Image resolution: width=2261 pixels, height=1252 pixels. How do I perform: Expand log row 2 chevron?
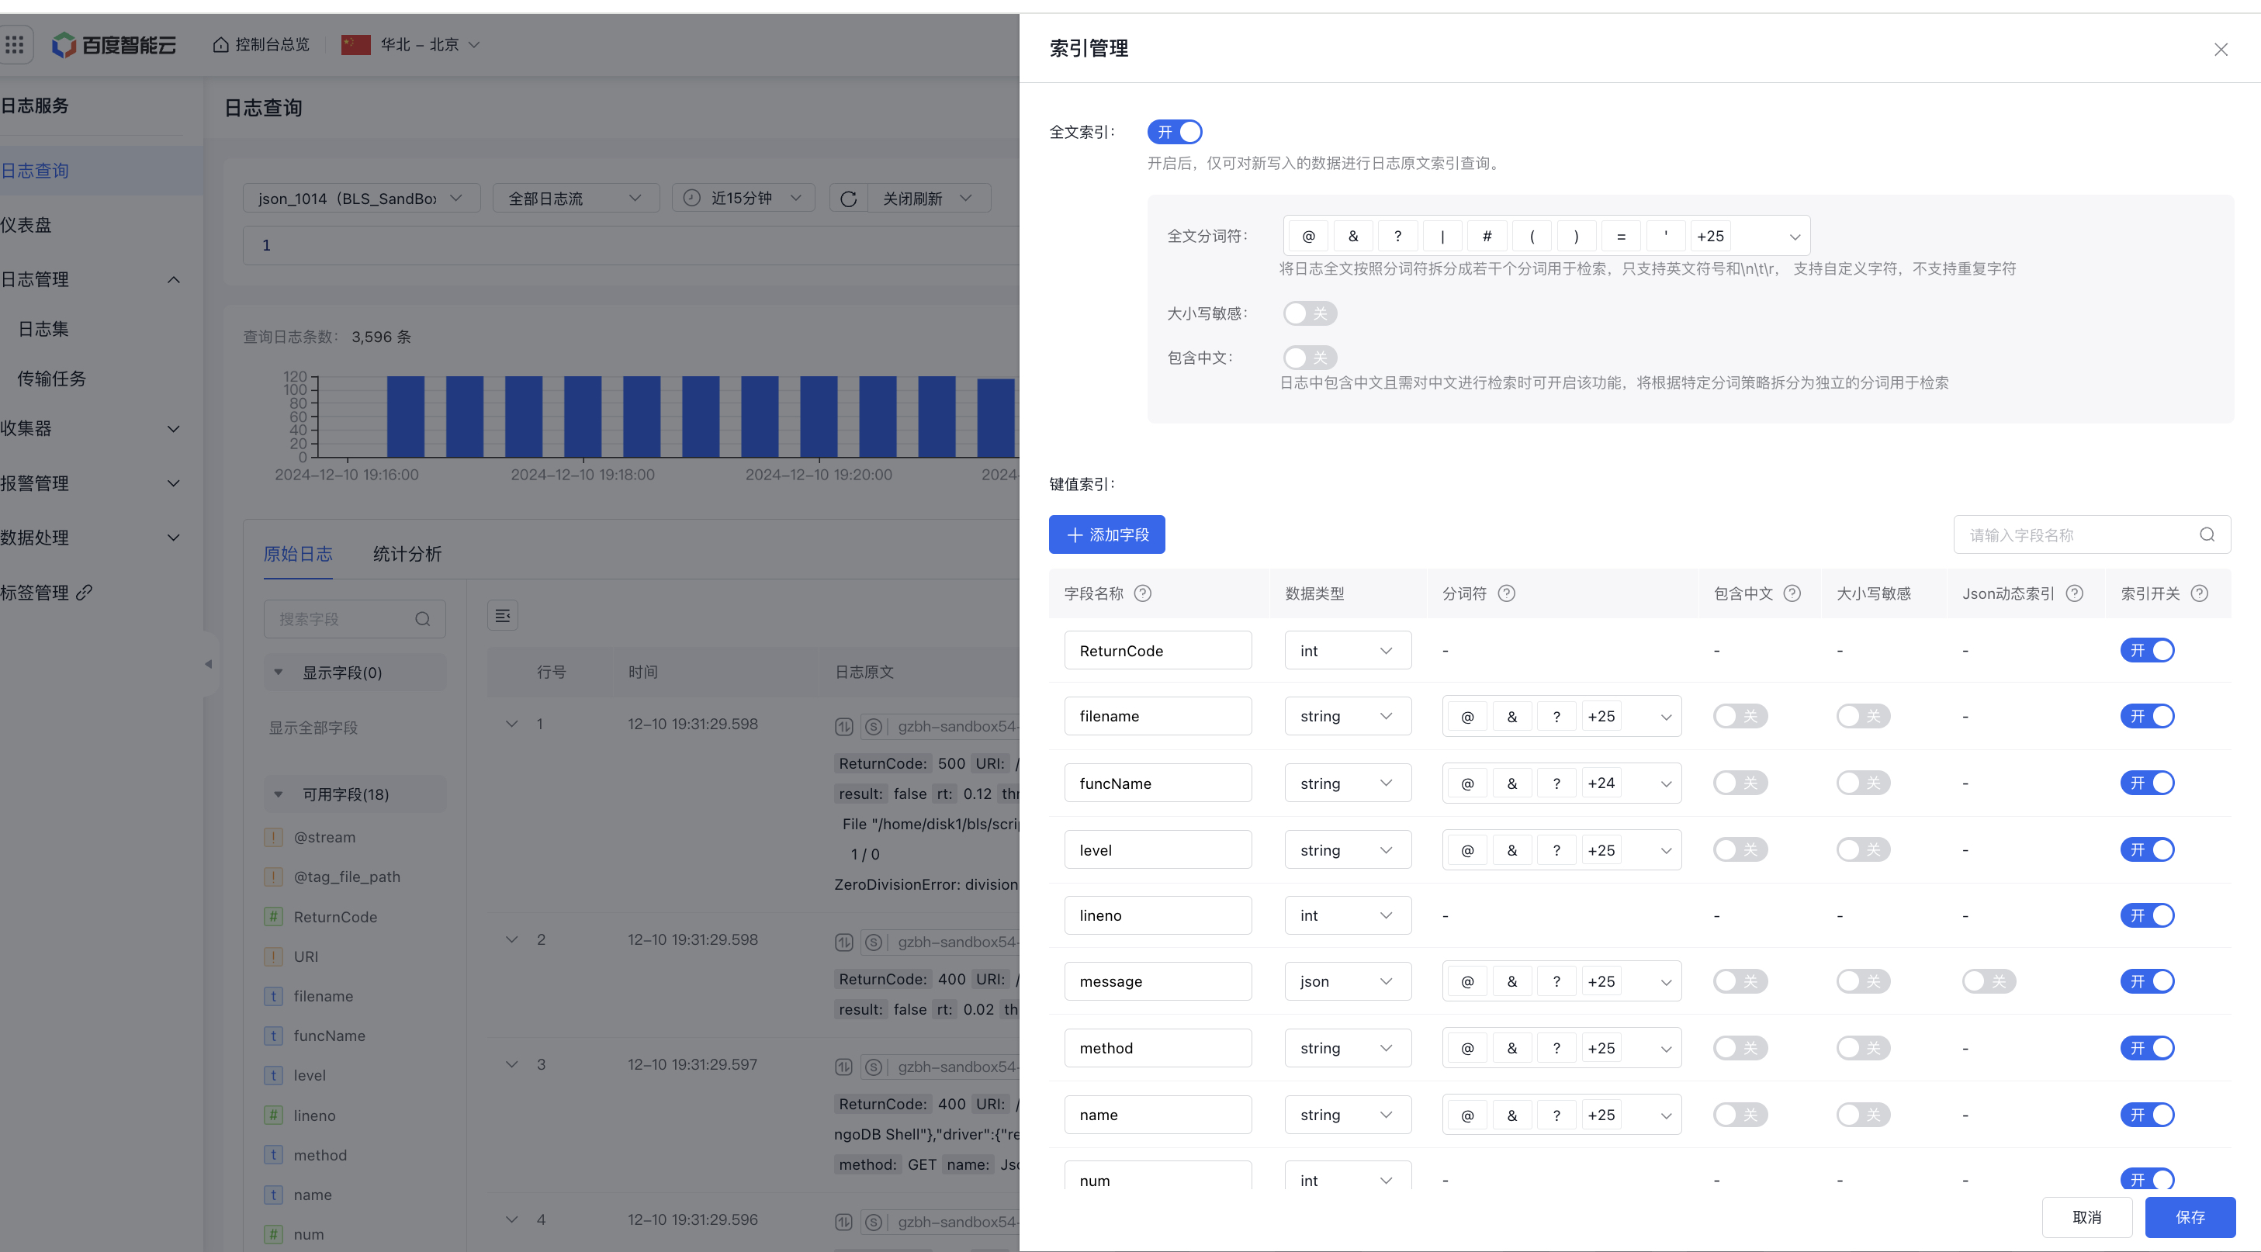(511, 939)
